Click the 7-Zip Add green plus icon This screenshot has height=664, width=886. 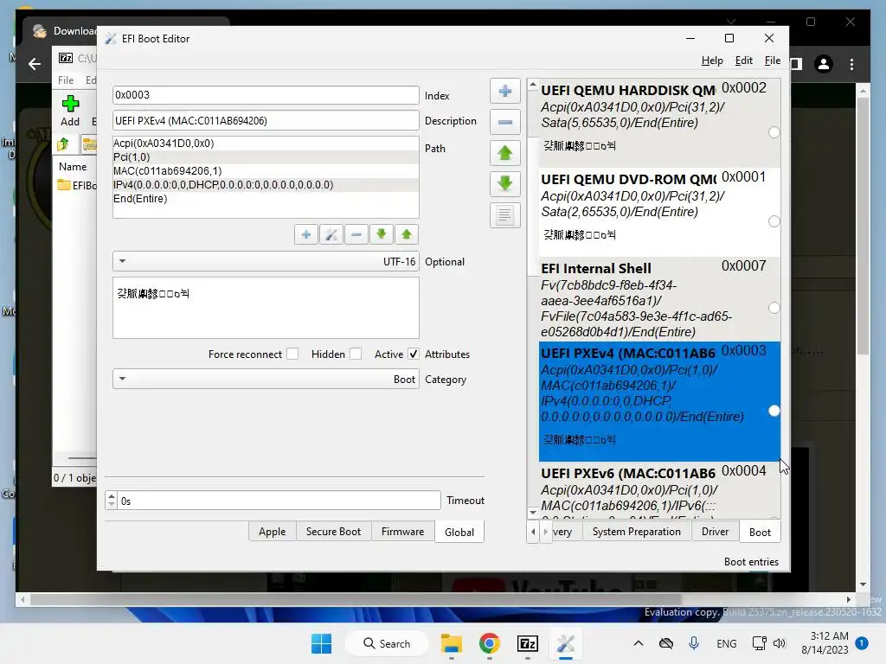point(70,104)
